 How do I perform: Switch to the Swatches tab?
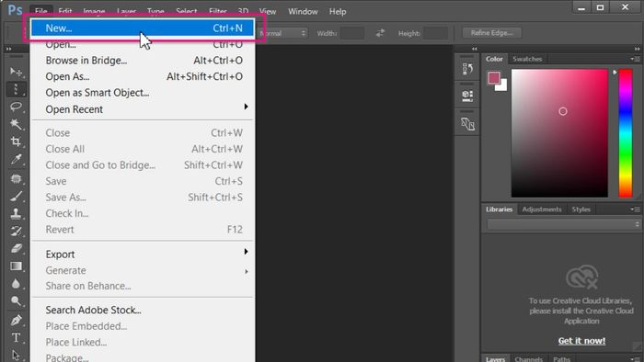(x=527, y=59)
